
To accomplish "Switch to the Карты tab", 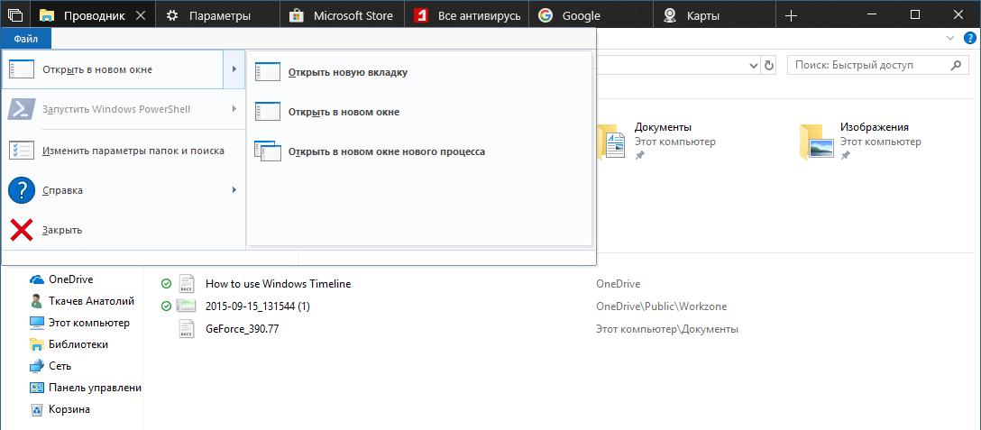I will point(715,15).
